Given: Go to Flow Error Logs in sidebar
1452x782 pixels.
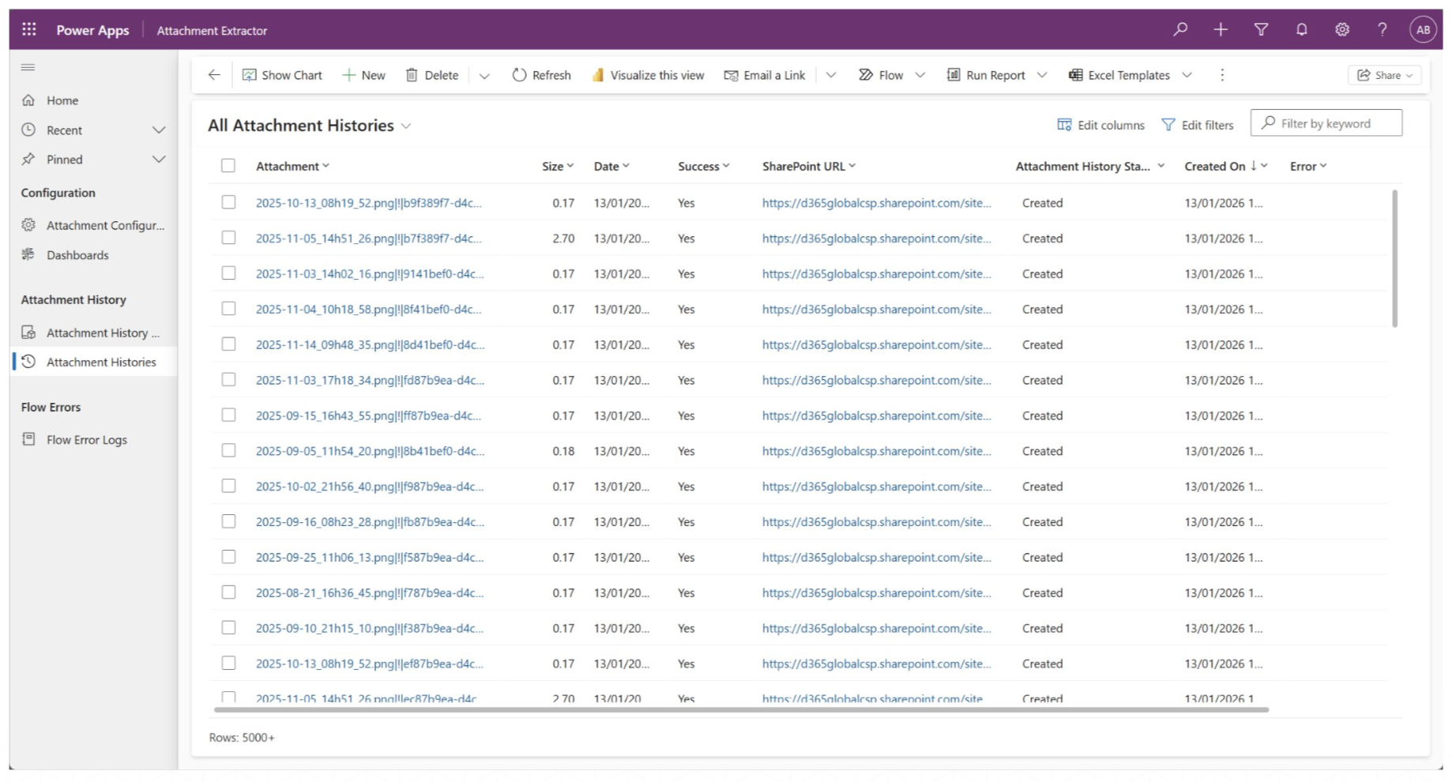Looking at the screenshot, I should pyautogui.click(x=86, y=440).
